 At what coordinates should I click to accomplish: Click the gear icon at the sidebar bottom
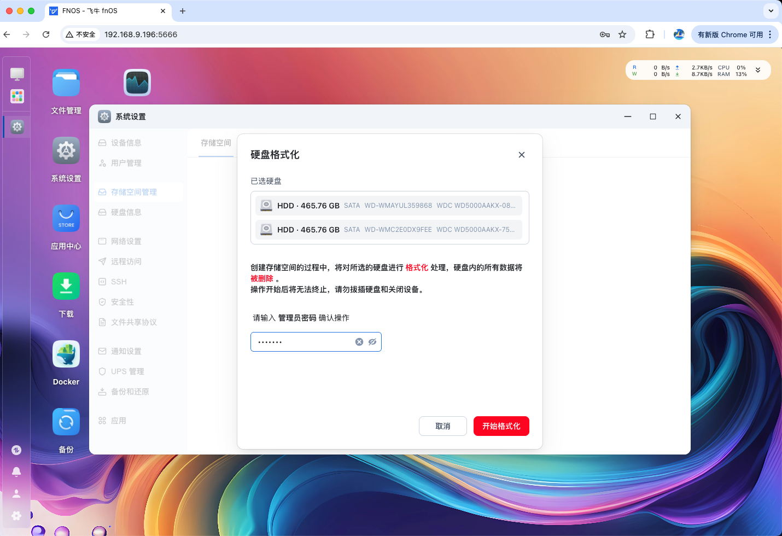click(x=16, y=516)
